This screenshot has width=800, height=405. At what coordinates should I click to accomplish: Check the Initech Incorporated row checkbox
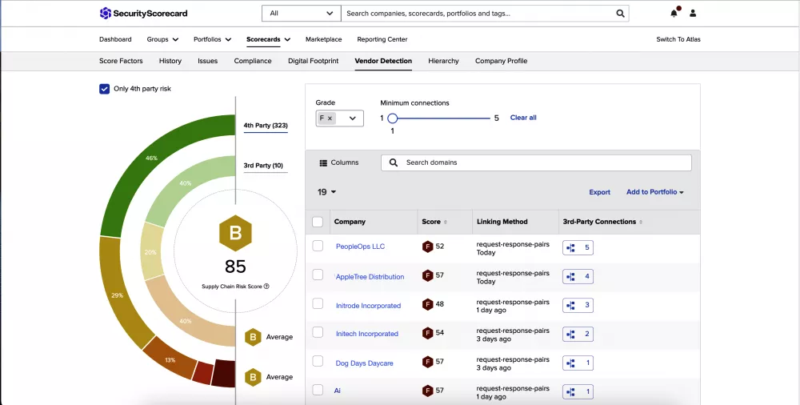point(318,332)
